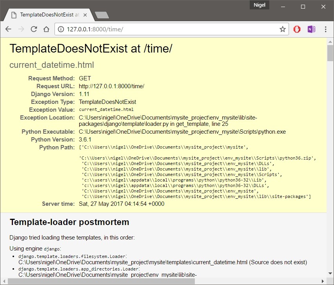Click the Python Path entry ending python36.zip

[197, 158]
